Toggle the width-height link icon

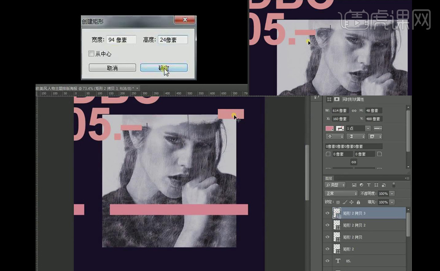click(354, 111)
